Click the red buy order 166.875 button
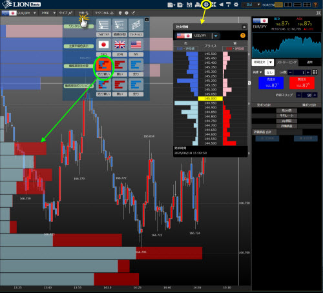The width and height of the screenshot is (323, 293). pos(302,83)
